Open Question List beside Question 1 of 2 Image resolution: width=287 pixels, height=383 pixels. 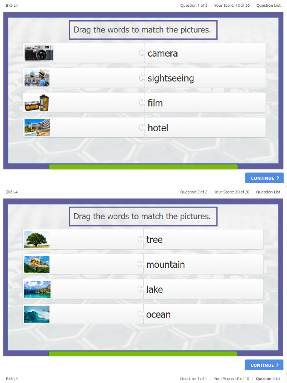point(268,6)
